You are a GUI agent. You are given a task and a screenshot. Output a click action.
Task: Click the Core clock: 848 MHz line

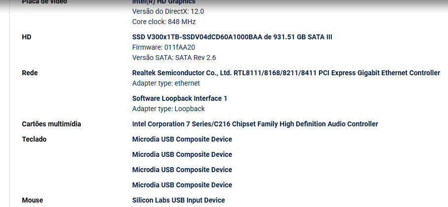[x=164, y=22]
